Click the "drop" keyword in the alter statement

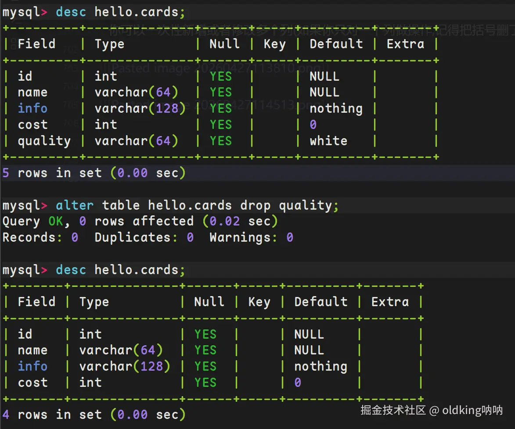[x=256, y=205]
